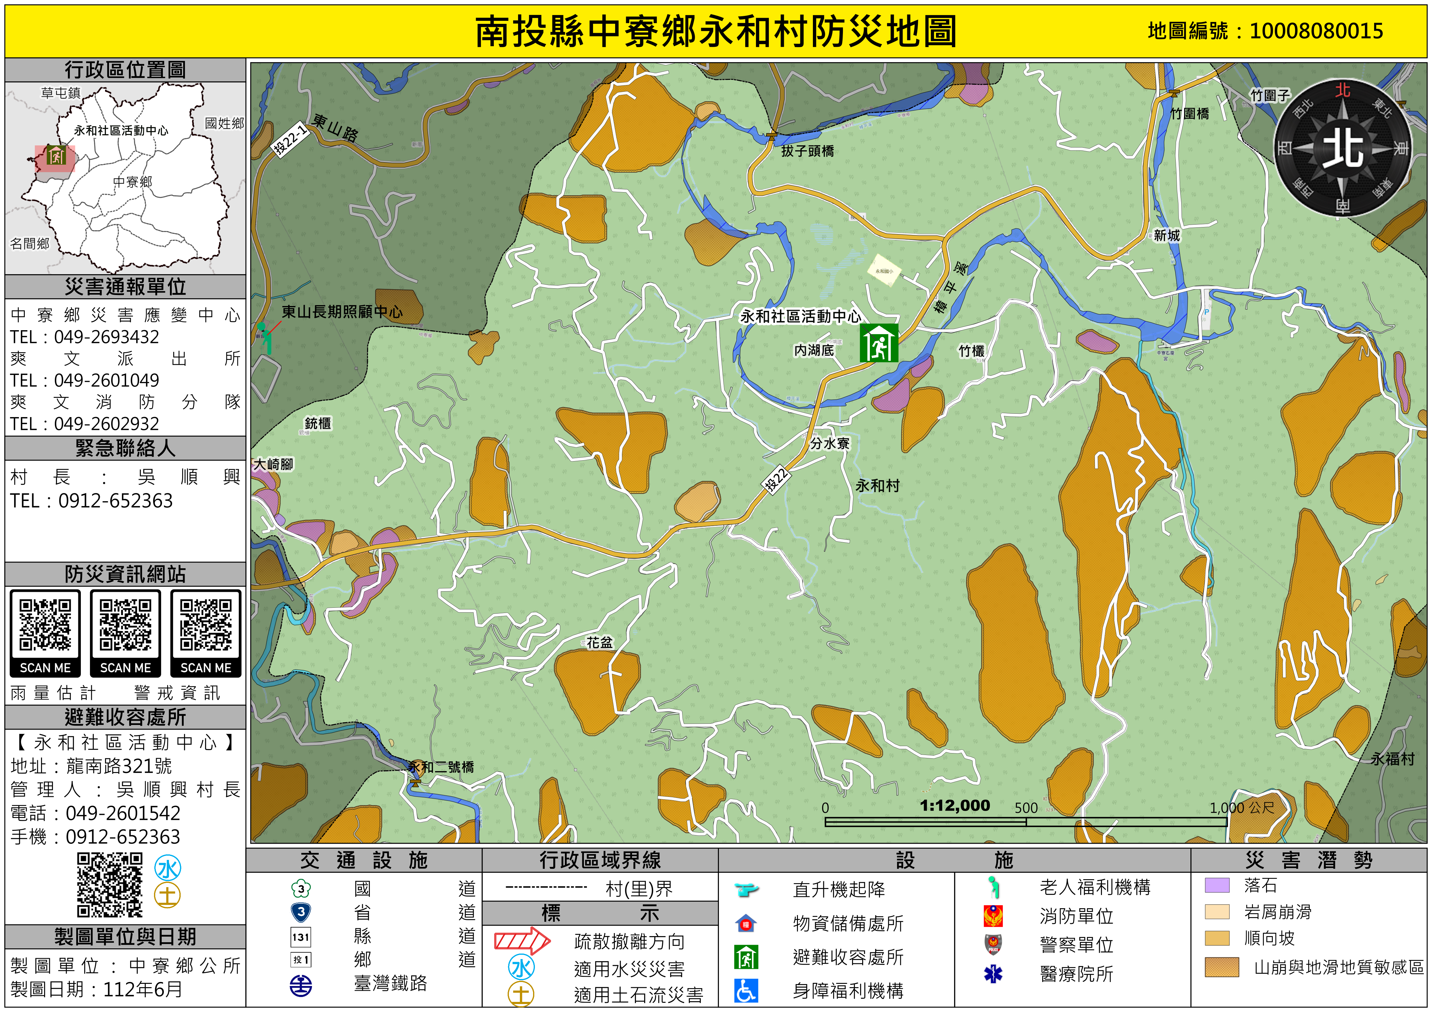1432x1012 pixels.
Task: Click the supply storage house icon in legend
Action: pyautogui.click(x=746, y=923)
